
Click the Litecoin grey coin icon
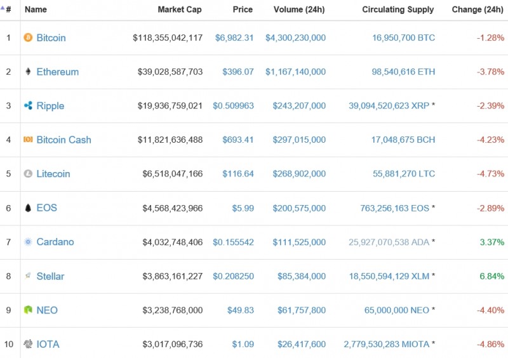28,174
